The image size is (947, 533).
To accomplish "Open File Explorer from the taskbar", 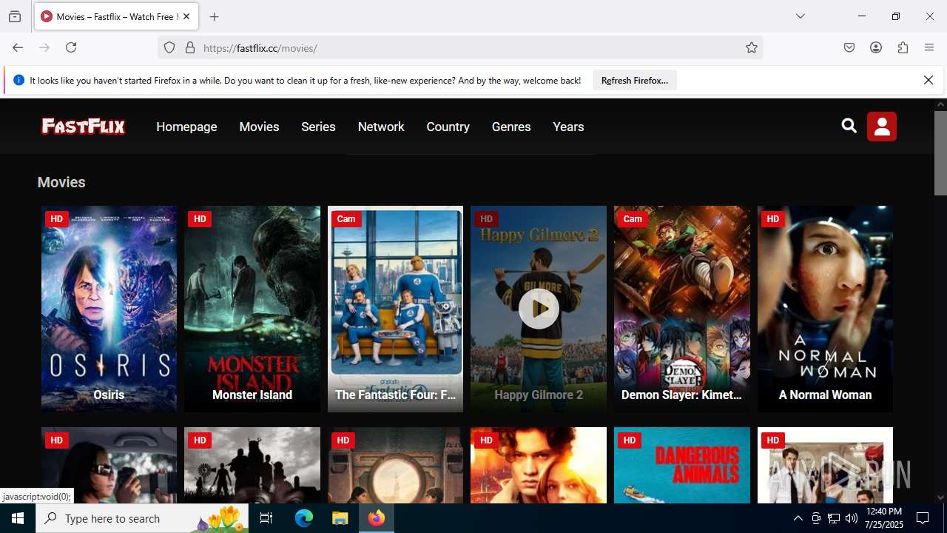I will [340, 518].
